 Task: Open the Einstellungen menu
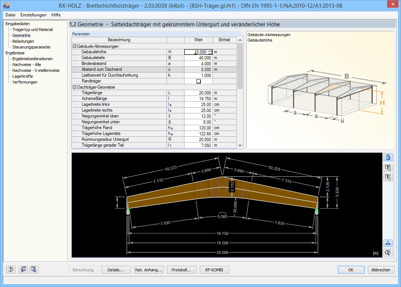click(x=33, y=15)
